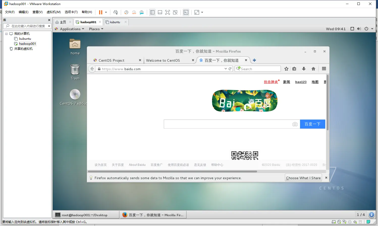Viewport: 378px width, 226px height.
Task: Open the hao123 link
Action: click(301, 82)
